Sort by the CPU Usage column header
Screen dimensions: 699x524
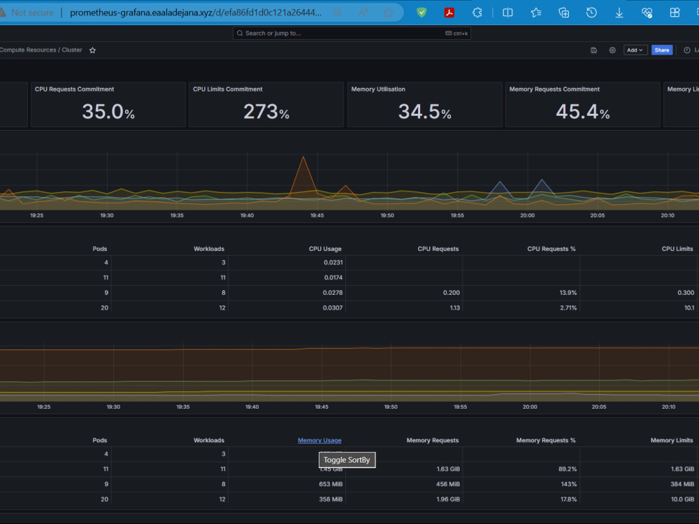point(326,249)
